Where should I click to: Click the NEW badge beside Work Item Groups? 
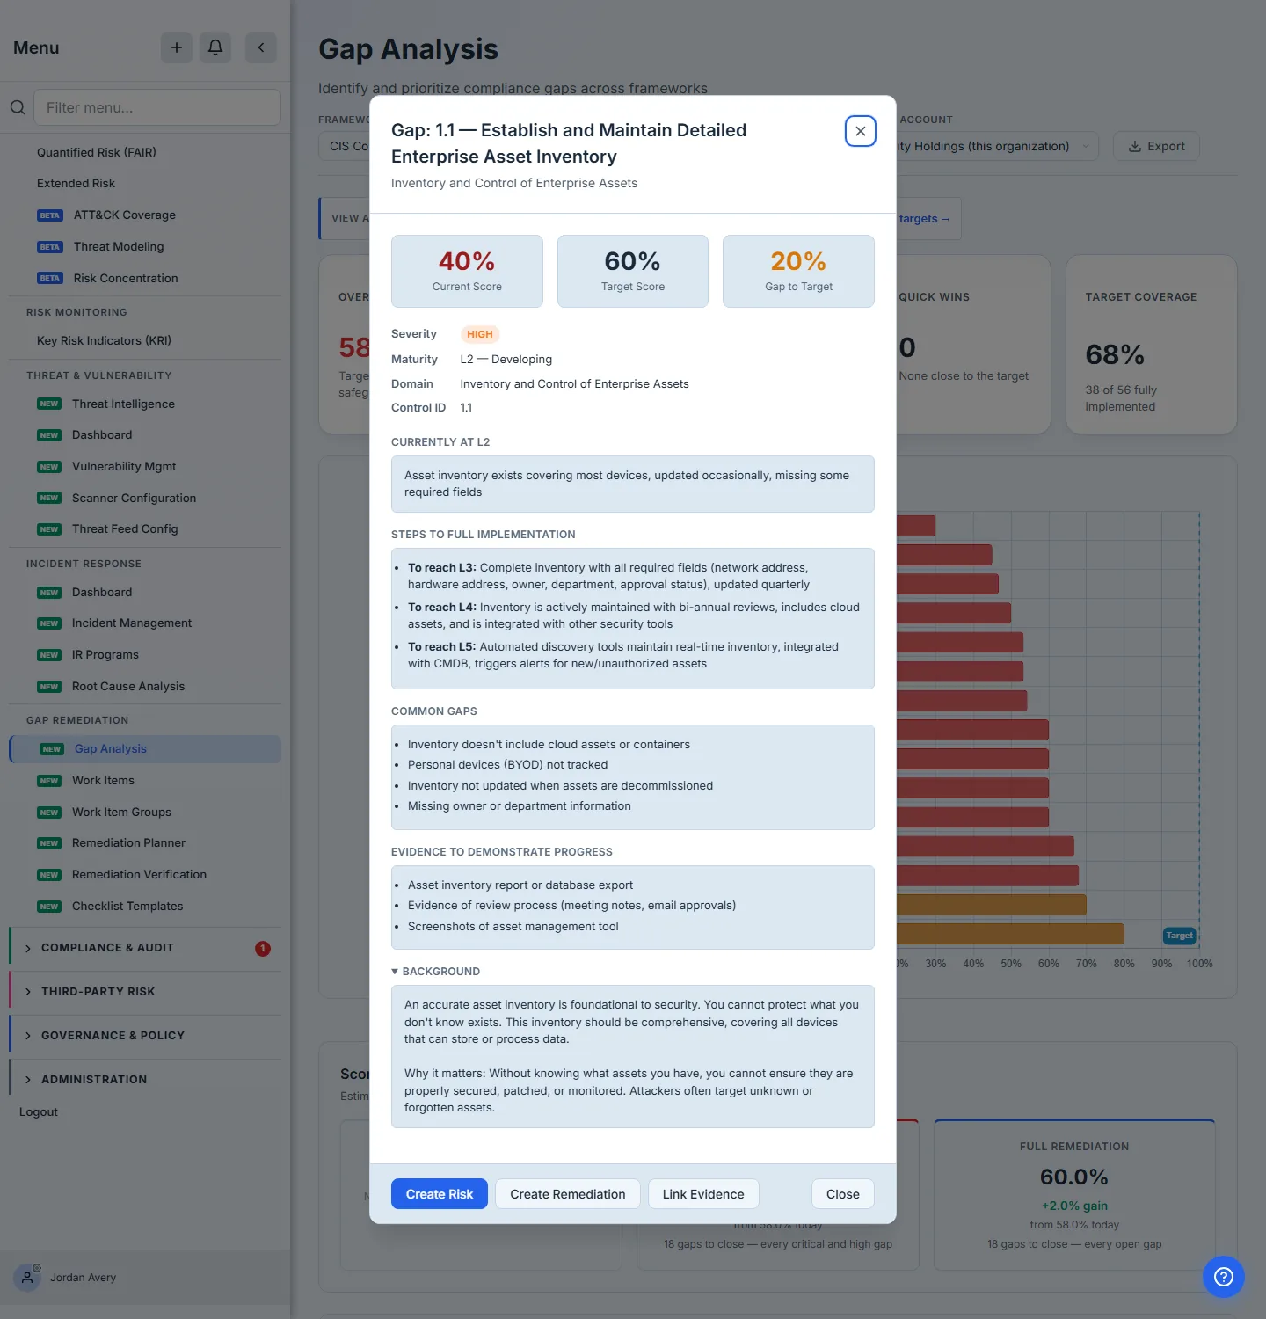point(49,813)
